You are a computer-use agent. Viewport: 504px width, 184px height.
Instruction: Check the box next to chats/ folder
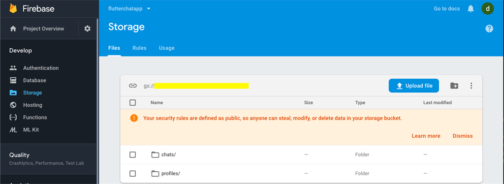click(133, 154)
